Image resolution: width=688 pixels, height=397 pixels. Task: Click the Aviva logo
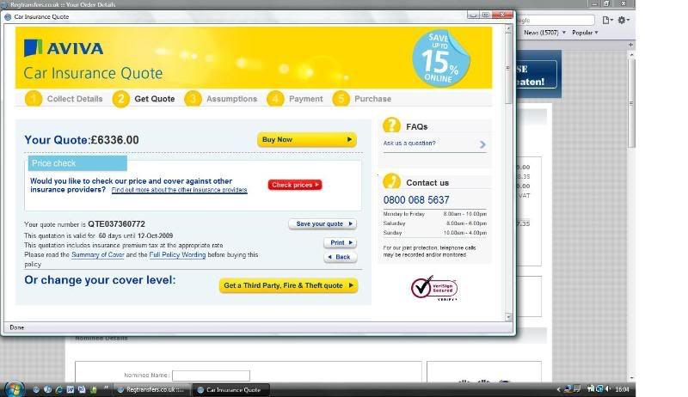coord(64,48)
